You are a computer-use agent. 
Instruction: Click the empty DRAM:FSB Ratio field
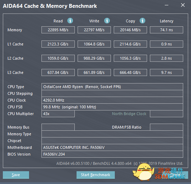[x=167, y=127]
